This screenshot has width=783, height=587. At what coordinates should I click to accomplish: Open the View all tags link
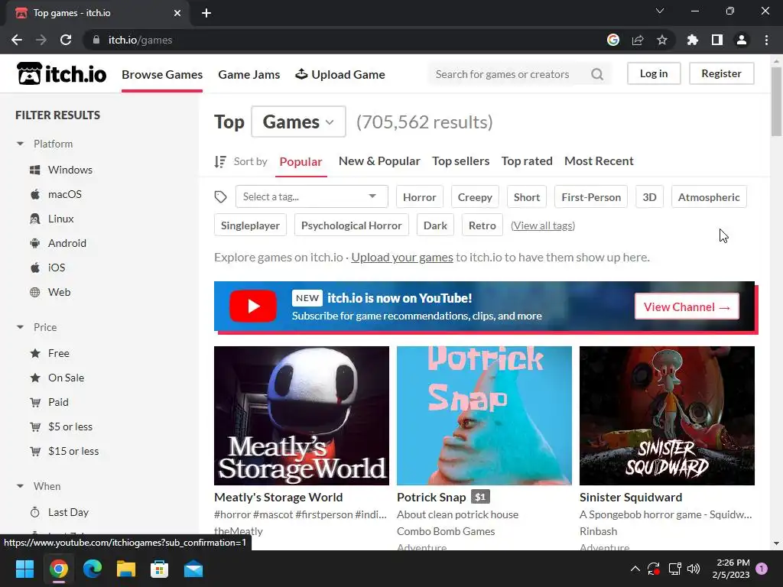543,225
